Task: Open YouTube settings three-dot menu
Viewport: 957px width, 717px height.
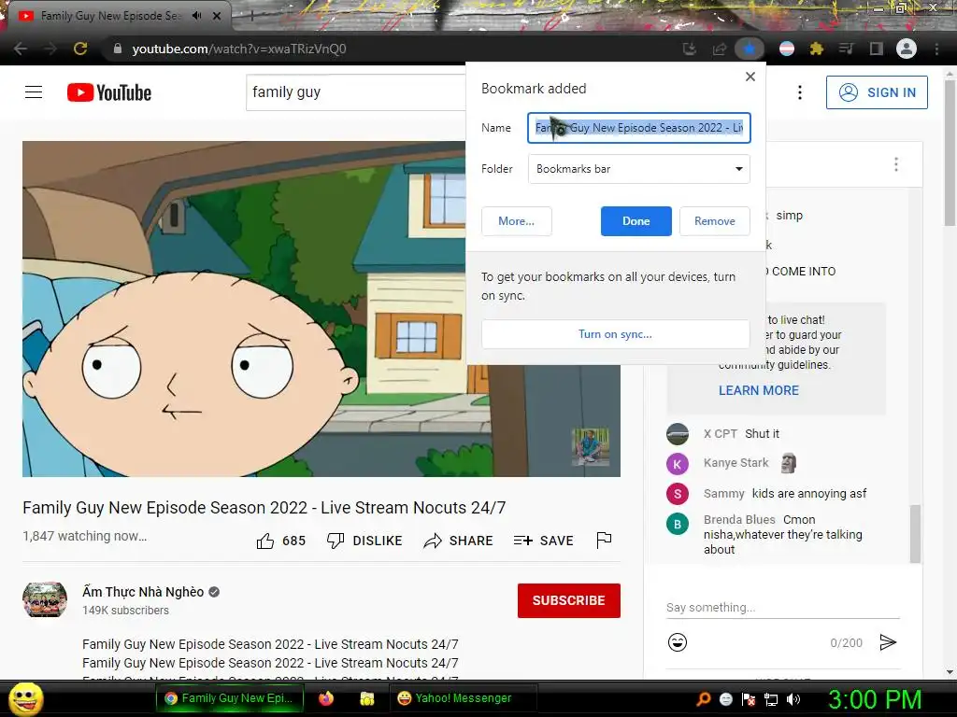Action: point(800,92)
